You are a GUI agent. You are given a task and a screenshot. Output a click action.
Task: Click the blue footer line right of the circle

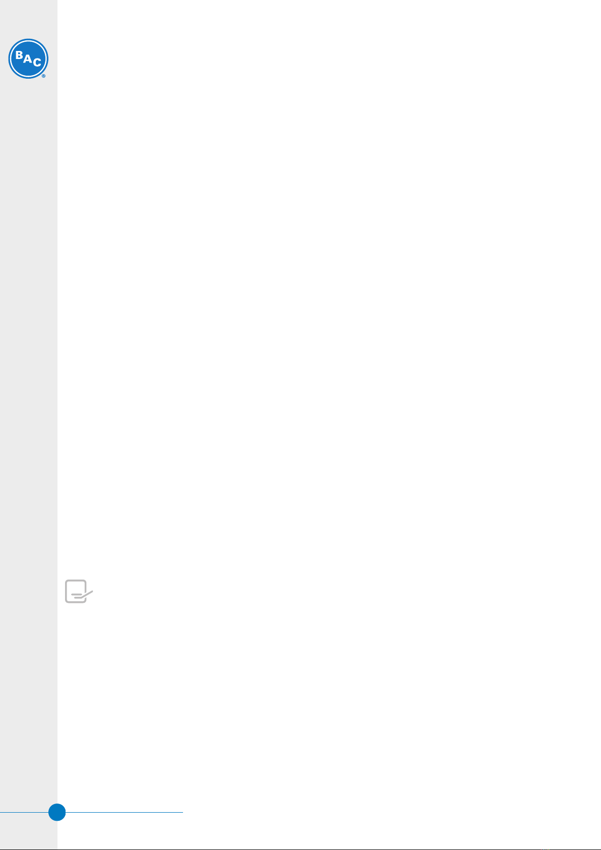pyautogui.click(x=124, y=812)
